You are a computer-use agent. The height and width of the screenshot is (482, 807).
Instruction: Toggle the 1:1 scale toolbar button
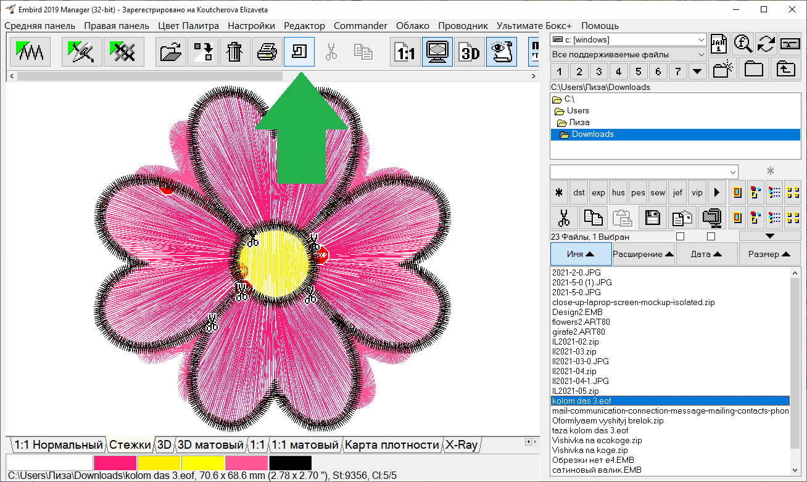[x=405, y=52]
